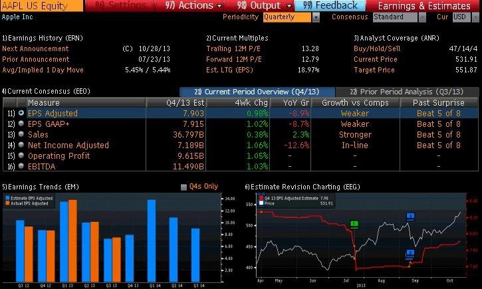This screenshot has height=289, width=482.
Task: Sort by the Q4/13 Est column header
Action: pyautogui.click(x=176, y=102)
